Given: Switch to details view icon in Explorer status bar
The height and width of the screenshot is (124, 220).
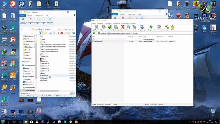Looking at the screenshot, I should pyautogui.click(x=71, y=93).
